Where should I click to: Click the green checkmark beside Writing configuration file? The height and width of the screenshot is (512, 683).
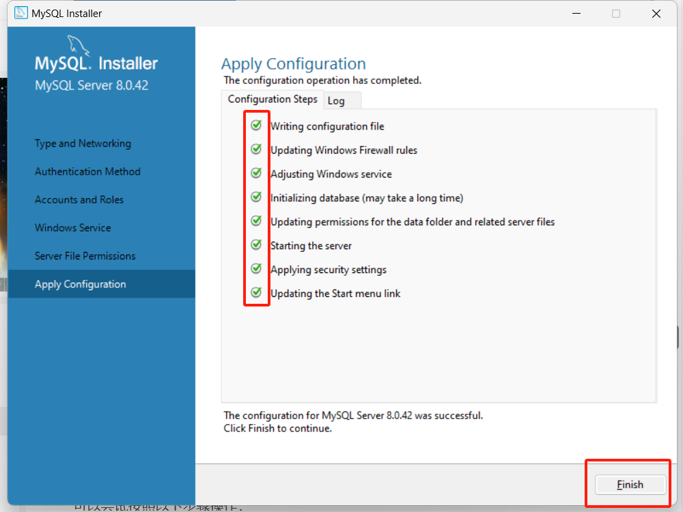[256, 126]
